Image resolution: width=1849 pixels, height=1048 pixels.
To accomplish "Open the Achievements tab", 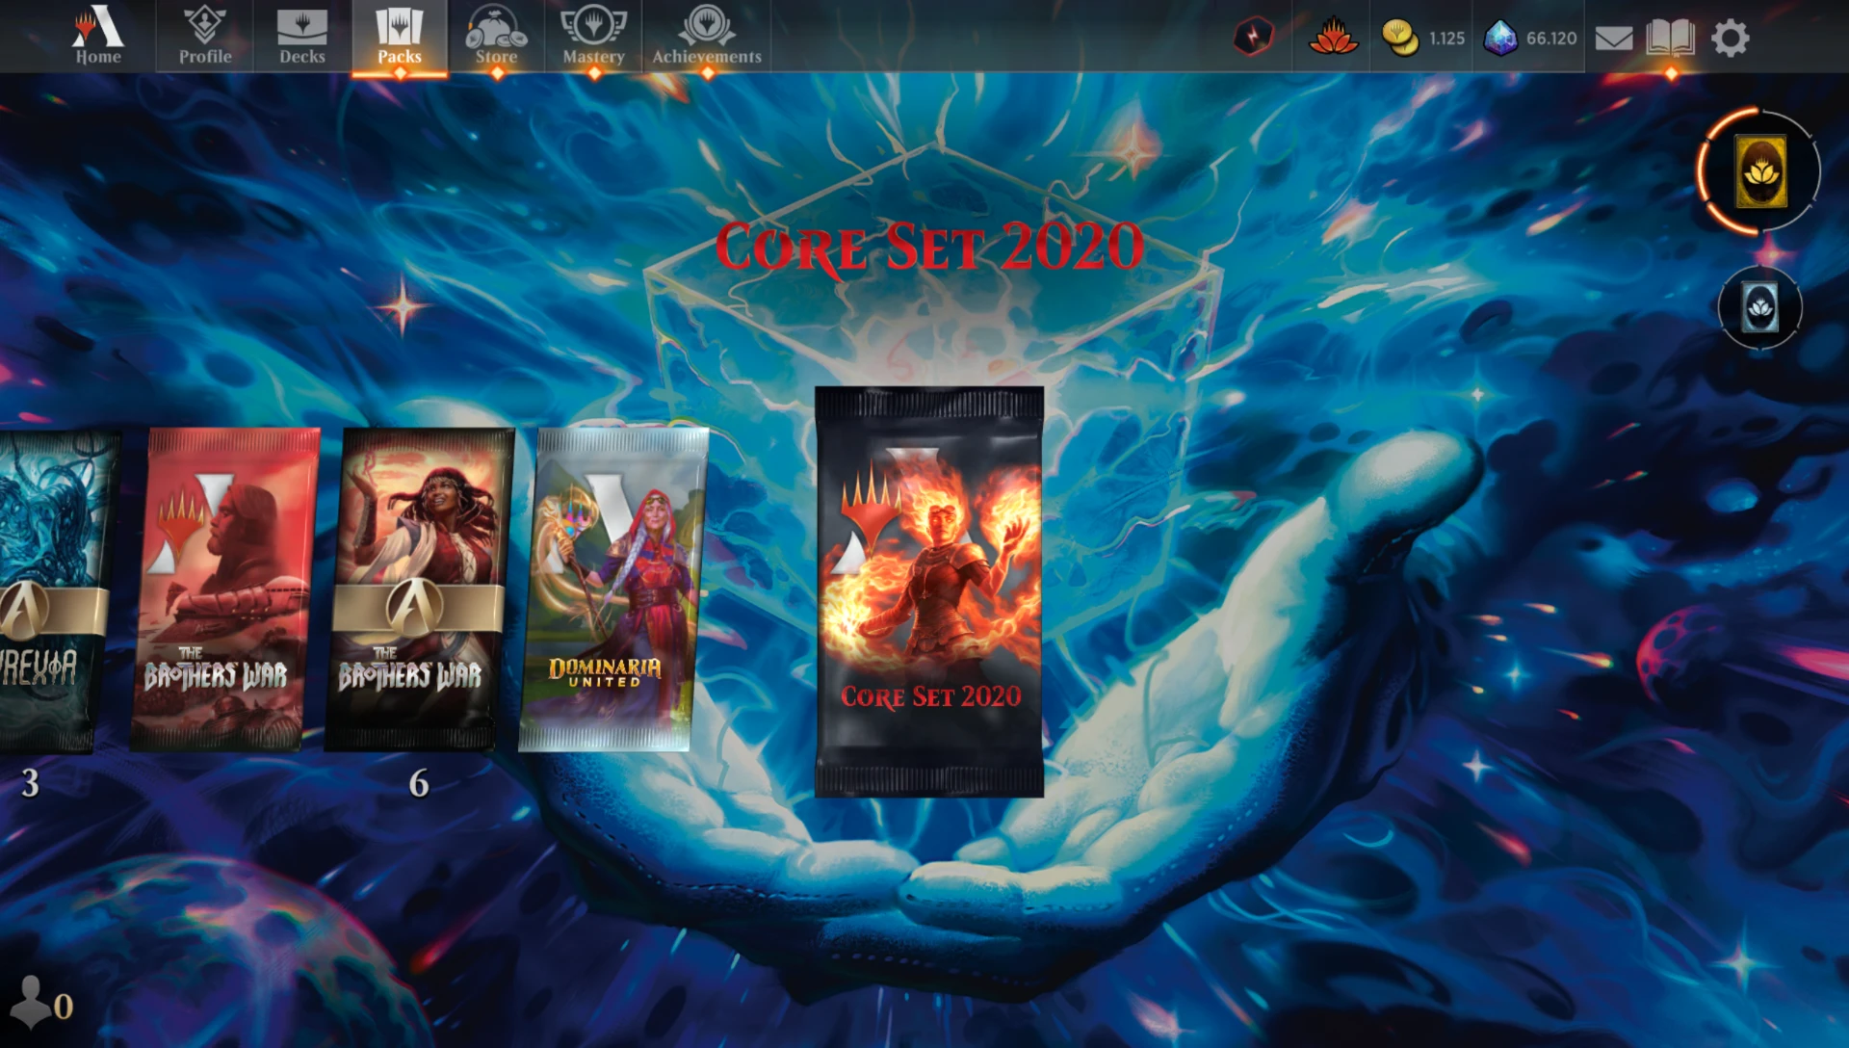I will [707, 37].
